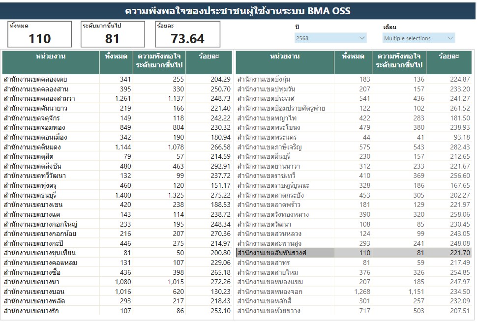Open the เดือน dropdown showing Multiple selections
The height and width of the screenshot is (322, 477).
(418, 38)
